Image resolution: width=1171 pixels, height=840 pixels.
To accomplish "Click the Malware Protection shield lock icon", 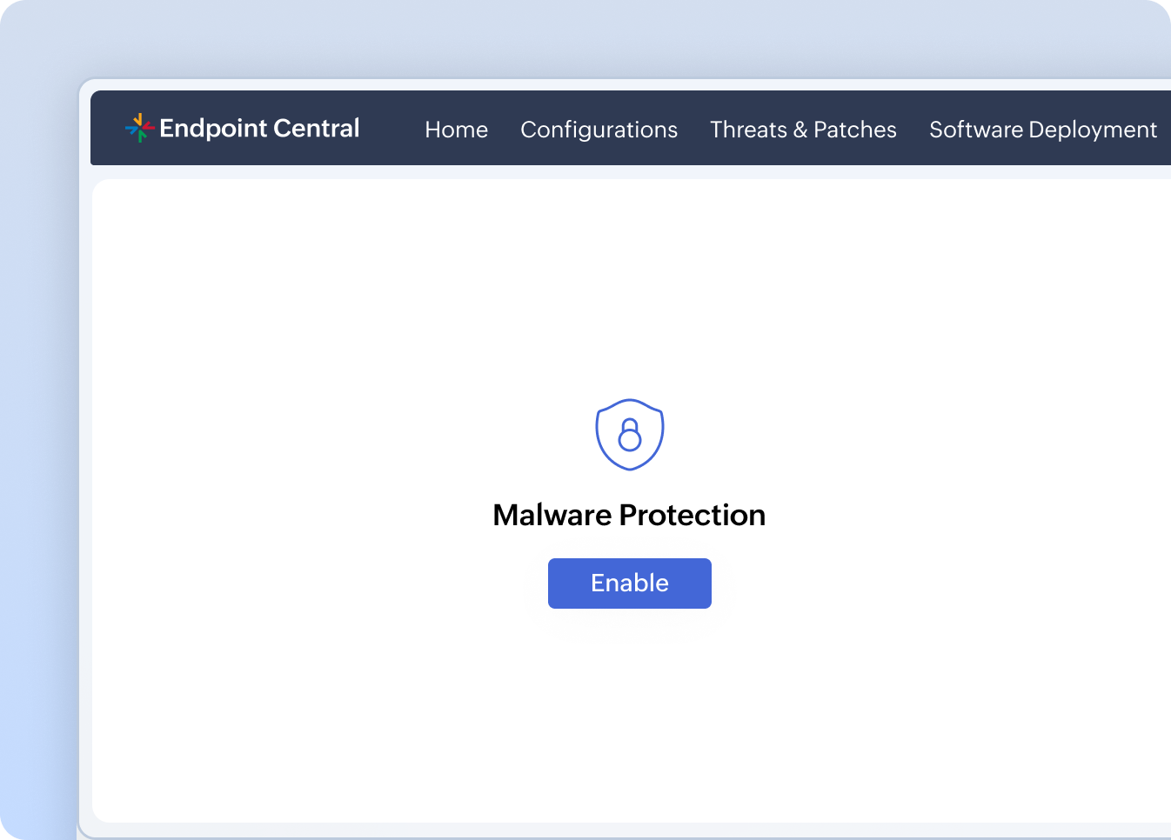I will 629,434.
